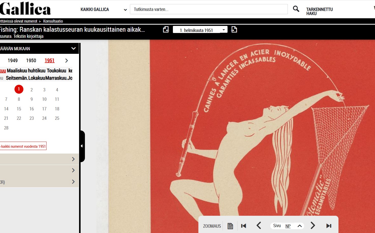Go to the previous issue icon
Viewport: 375px width, 233px height.
(166, 30)
